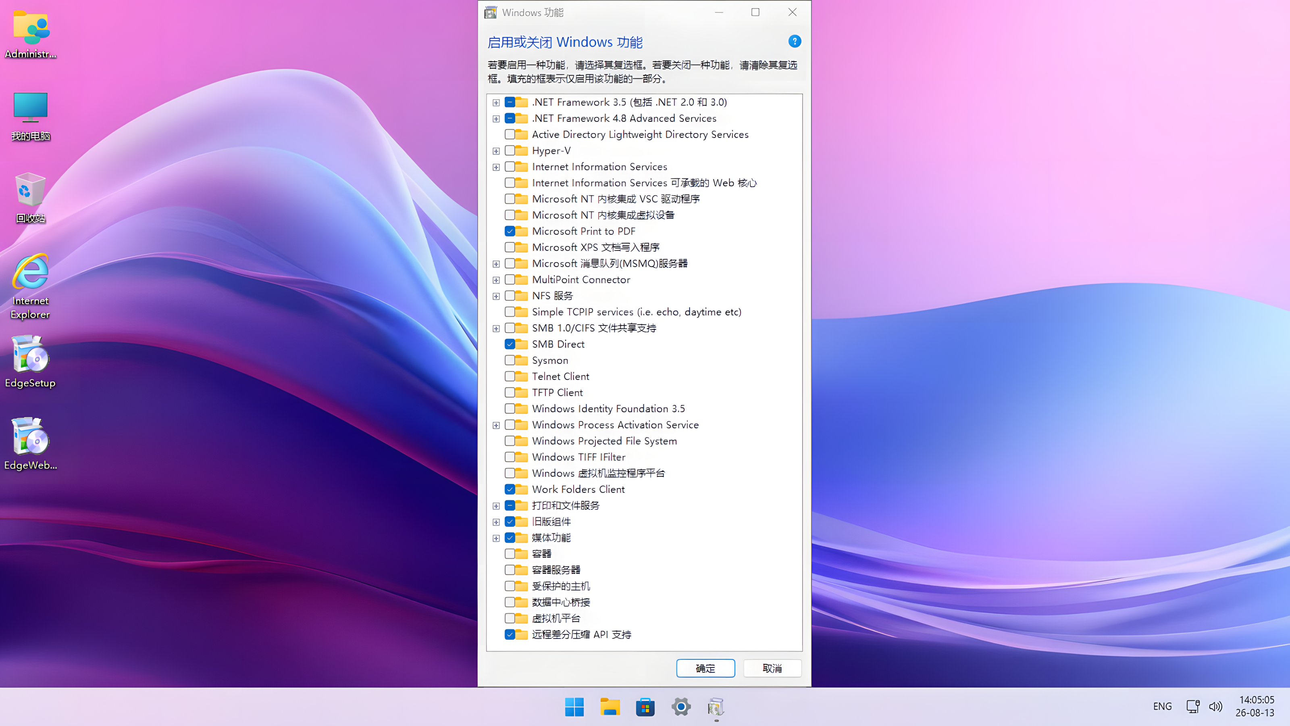Select the 受保护的主机 row
Viewport: 1290px width, 726px height.
pos(561,586)
